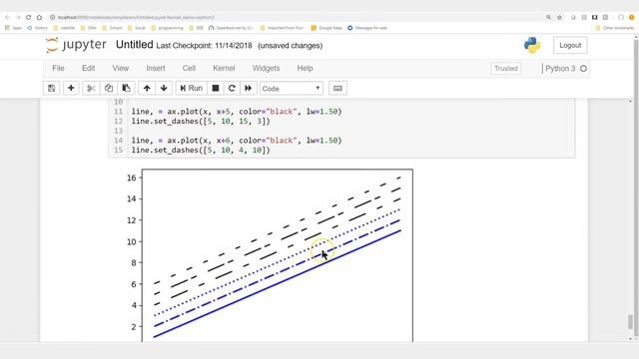Click the browser address bar URL

(x=136, y=18)
